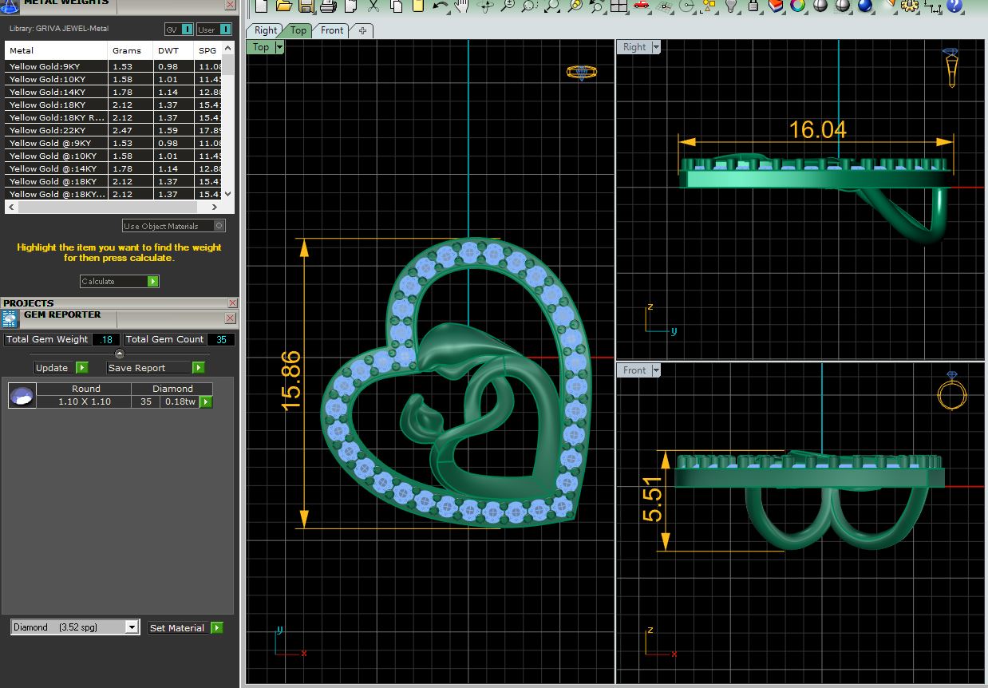Expand the collapse handle under gem weight
Image resolution: width=988 pixels, height=688 pixels.
120,354
